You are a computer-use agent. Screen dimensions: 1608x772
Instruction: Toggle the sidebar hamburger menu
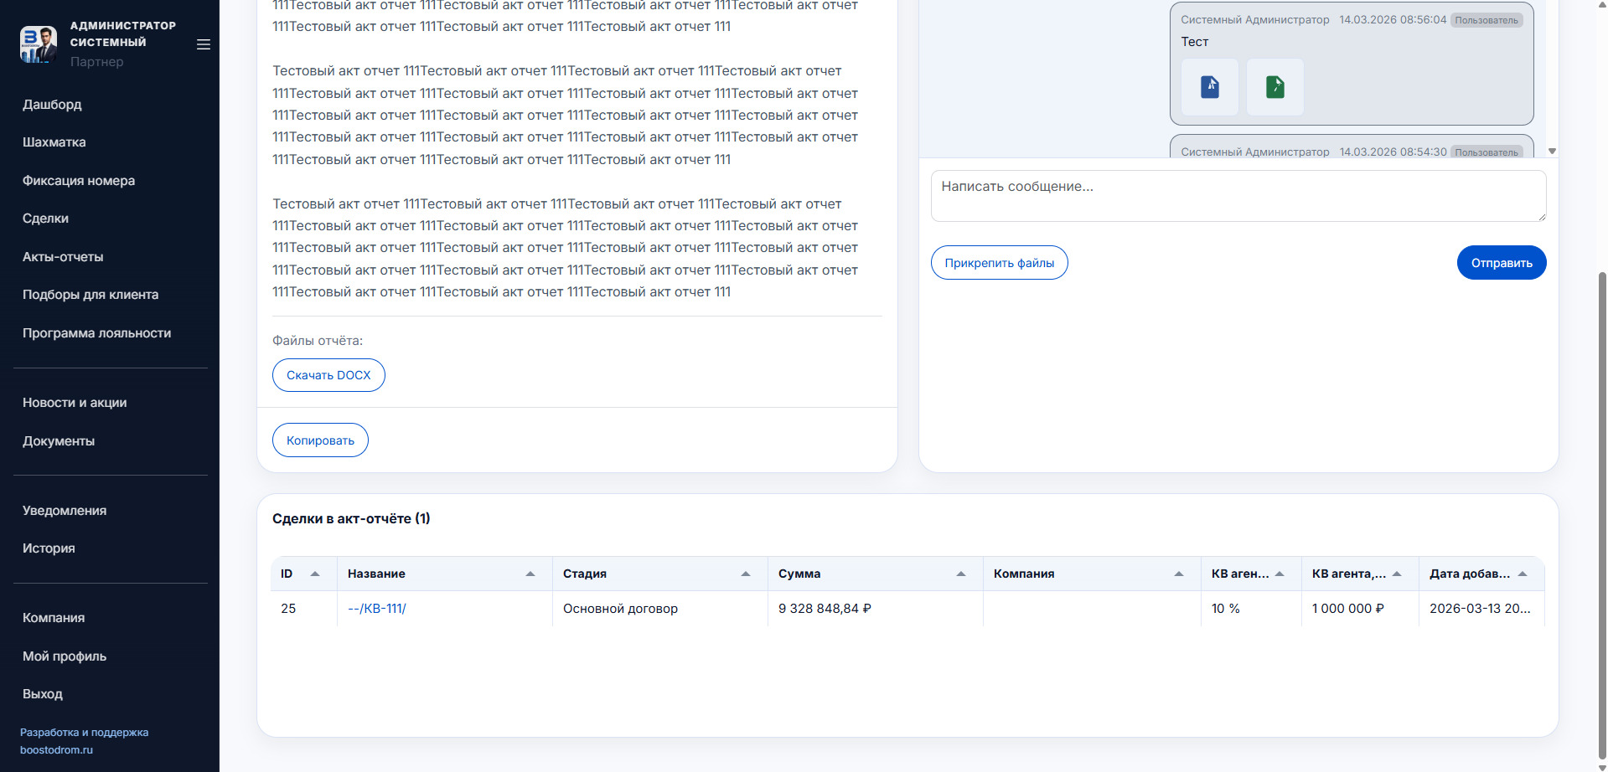203,44
